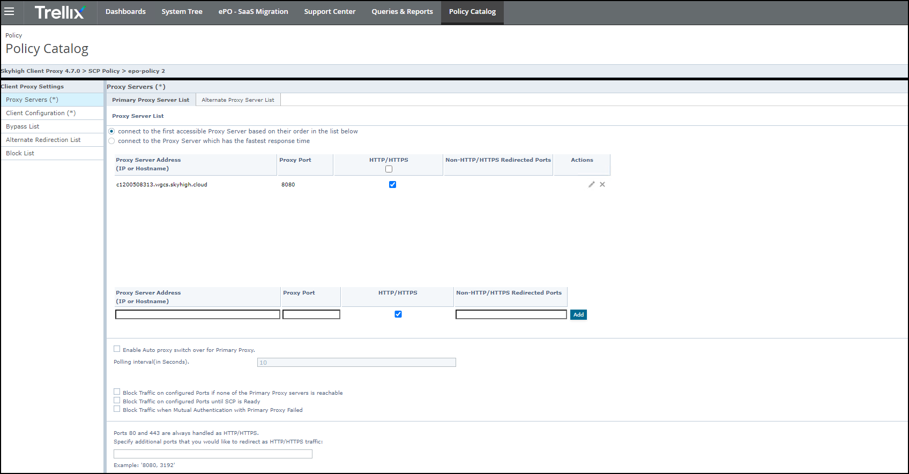Click the new Proxy Server Address field
Viewport: 909px width, 474px height.
[x=197, y=314]
